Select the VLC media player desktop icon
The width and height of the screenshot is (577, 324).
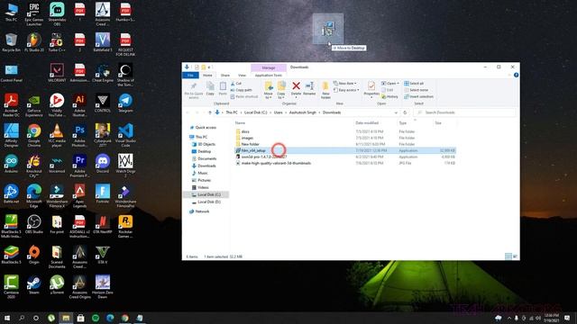click(57, 136)
